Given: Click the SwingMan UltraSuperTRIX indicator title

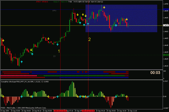Looking at the screenshot, I should click(25, 82).
